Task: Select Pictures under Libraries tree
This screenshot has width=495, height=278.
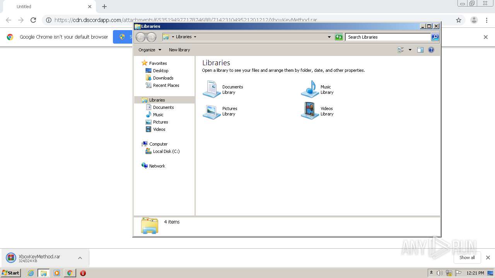Action: (160, 122)
